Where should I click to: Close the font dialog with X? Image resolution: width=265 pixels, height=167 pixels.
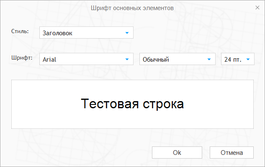(257, 8)
